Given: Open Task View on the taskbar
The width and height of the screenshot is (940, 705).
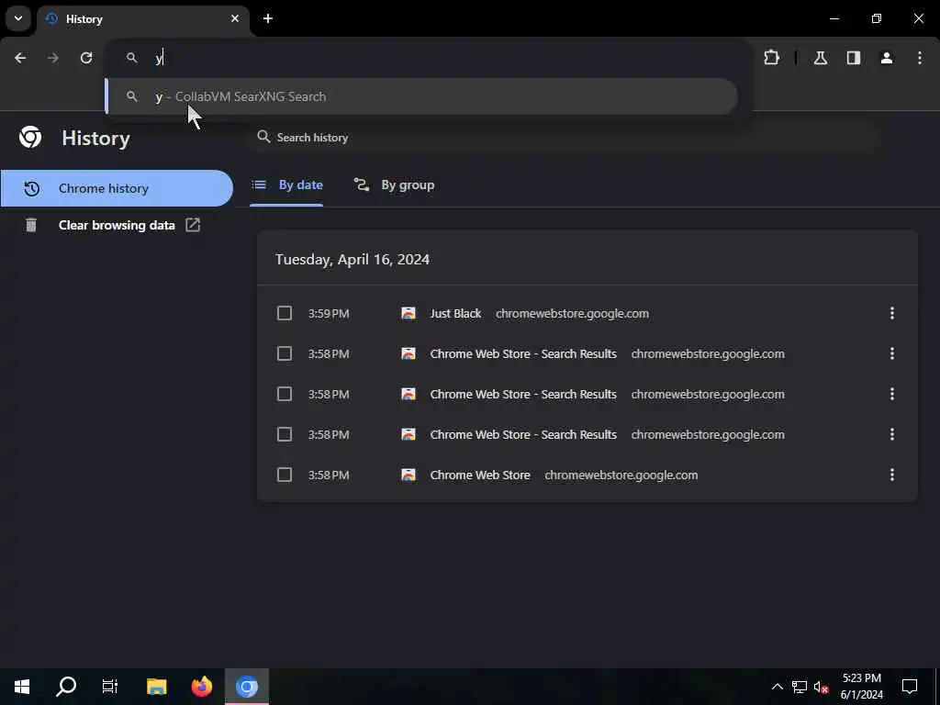Looking at the screenshot, I should 110,687.
